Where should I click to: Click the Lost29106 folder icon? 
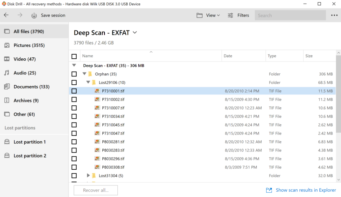94,82
